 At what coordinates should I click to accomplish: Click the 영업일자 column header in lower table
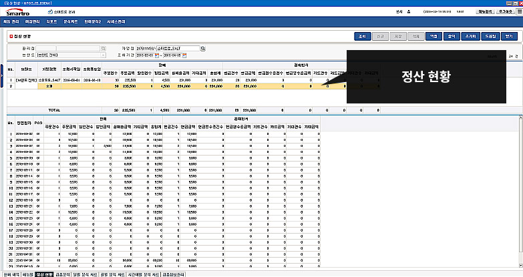point(24,123)
